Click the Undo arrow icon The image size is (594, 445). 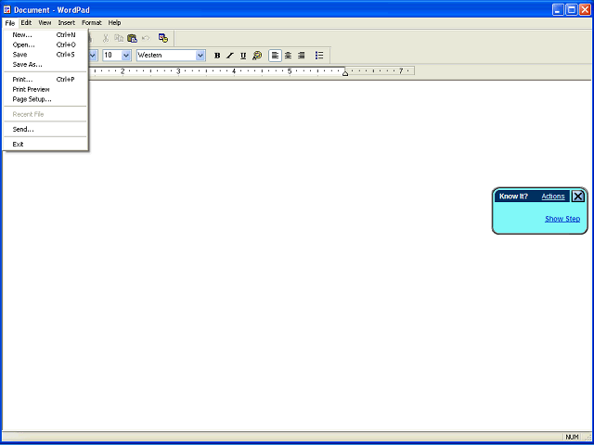(x=146, y=38)
